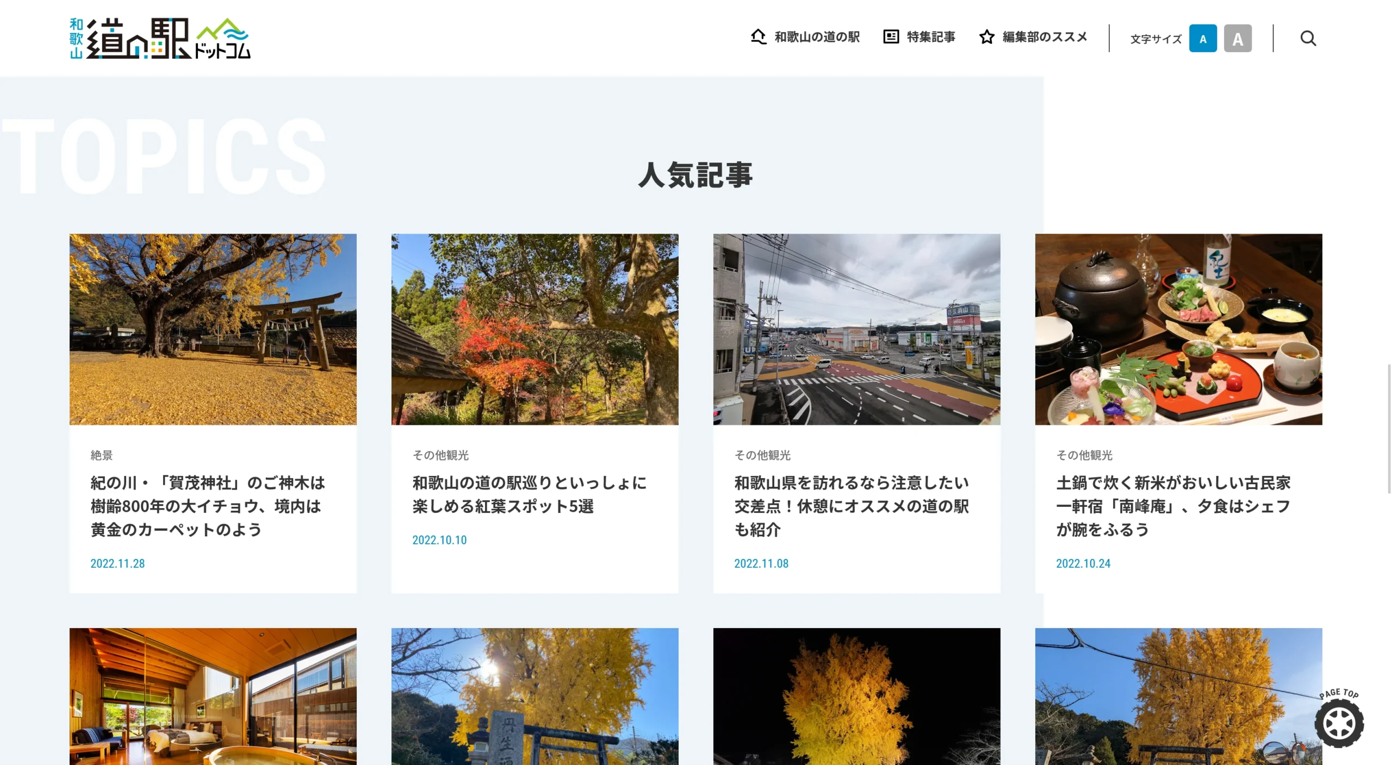Click the wooden hotel room thumbnail
Viewport: 1392px width, 765px height.
(x=213, y=697)
